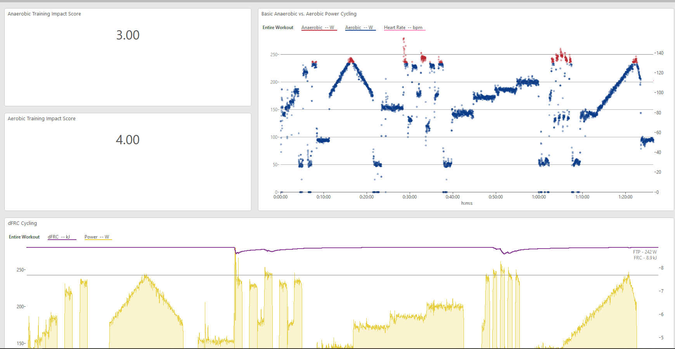This screenshot has height=349, width=675.
Task: Click the 8 kJ axis label in dFRC chart
Action: (x=662, y=268)
